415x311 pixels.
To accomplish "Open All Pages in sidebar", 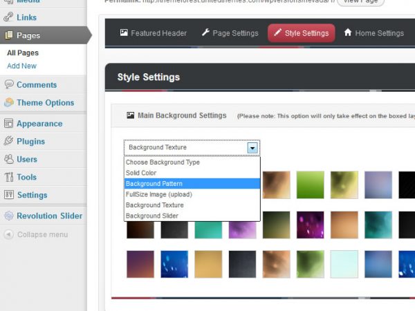I will (x=23, y=53).
